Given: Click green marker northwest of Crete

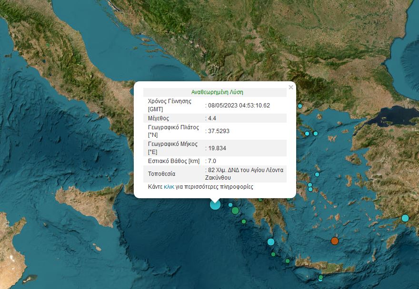Looking at the screenshot, I should 287,261.
